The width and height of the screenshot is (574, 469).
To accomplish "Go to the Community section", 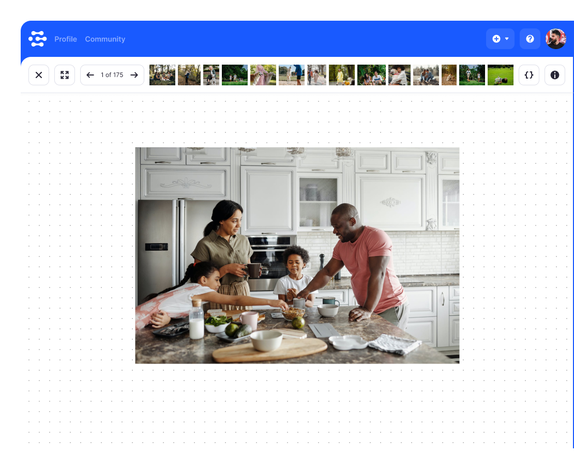I will coord(105,39).
